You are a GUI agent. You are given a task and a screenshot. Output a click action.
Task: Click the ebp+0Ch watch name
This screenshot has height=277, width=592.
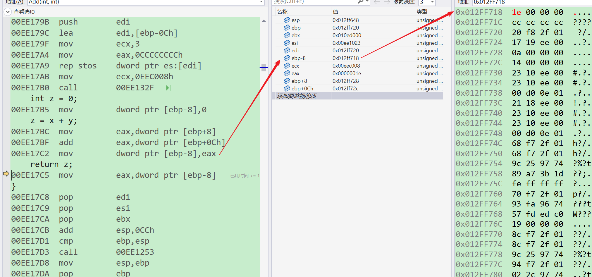302,89
